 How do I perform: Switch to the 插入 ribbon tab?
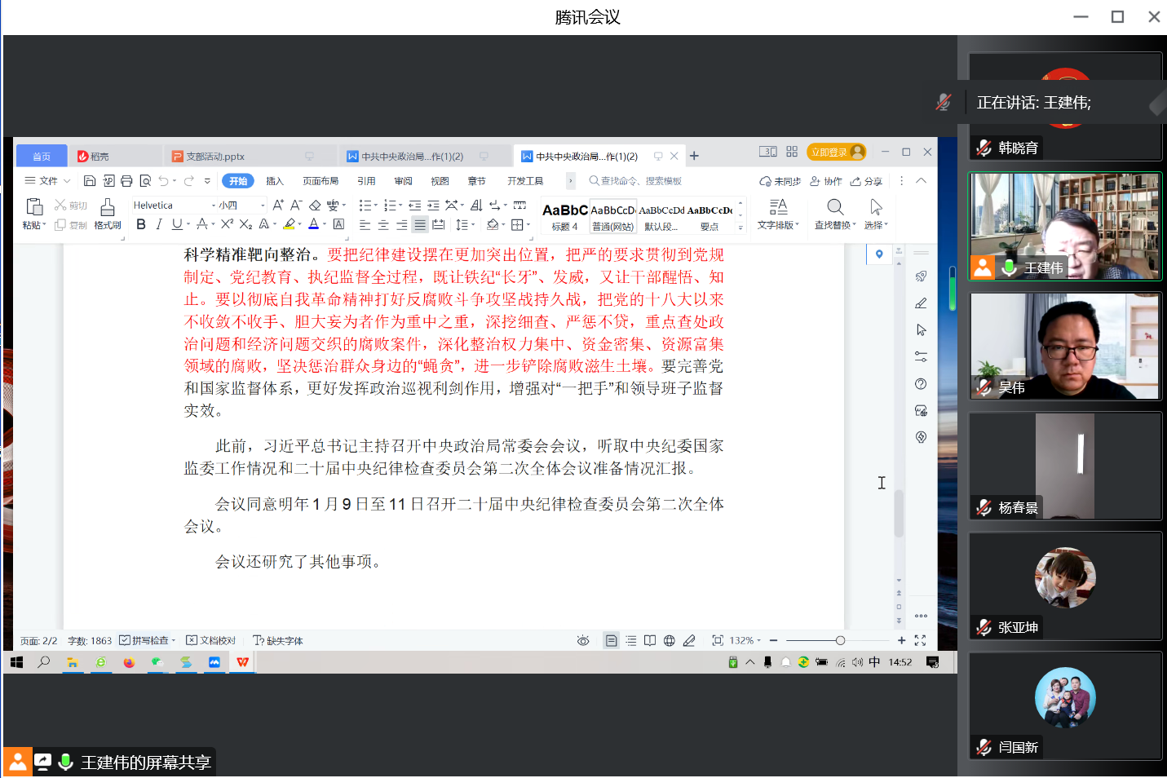(x=274, y=180)
